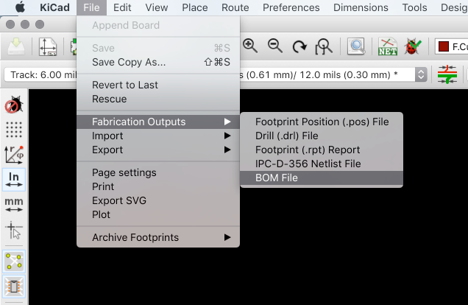Open page settings sheet icon in toolbar
Viewport: 468px width, 305px height.
48,46
